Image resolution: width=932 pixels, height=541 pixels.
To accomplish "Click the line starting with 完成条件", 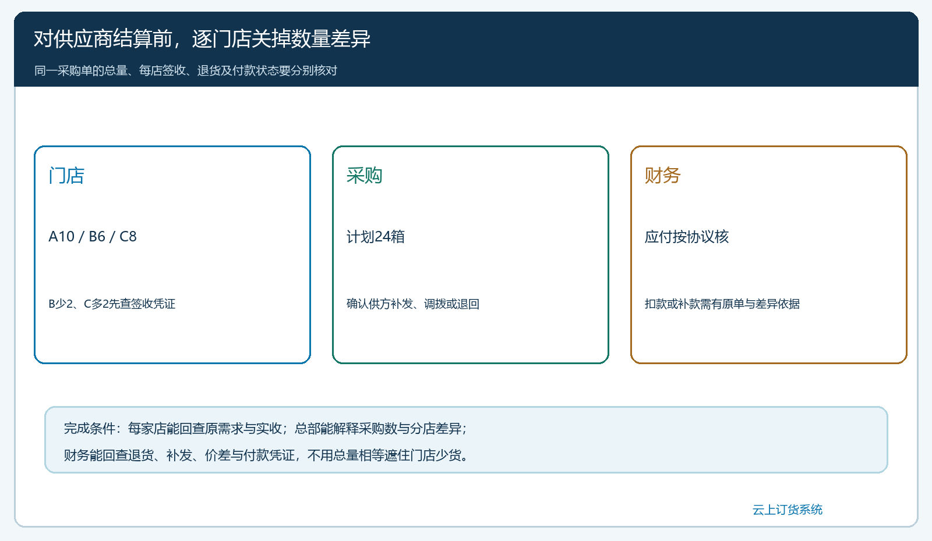I will 265,428.
